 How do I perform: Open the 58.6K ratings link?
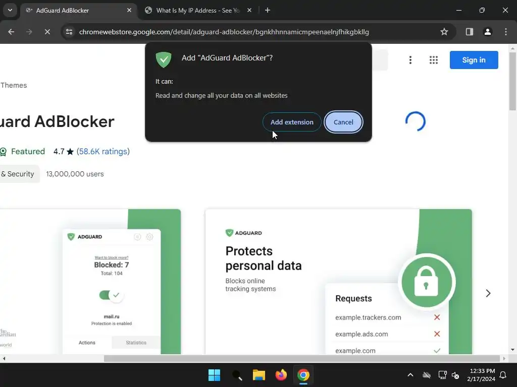click(103, 151)
